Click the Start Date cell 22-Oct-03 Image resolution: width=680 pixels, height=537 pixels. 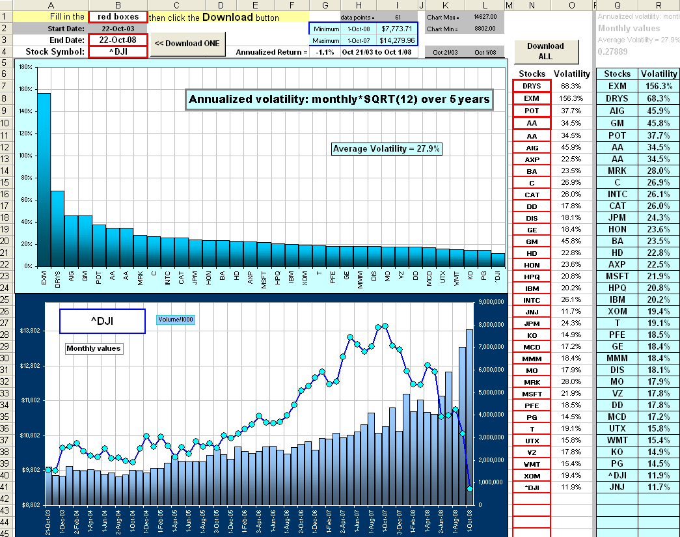point(118,29)
